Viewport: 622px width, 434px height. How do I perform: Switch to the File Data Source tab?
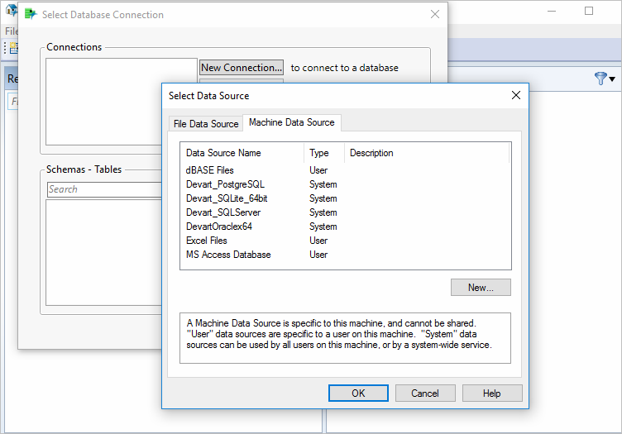(x=205, y=123)
